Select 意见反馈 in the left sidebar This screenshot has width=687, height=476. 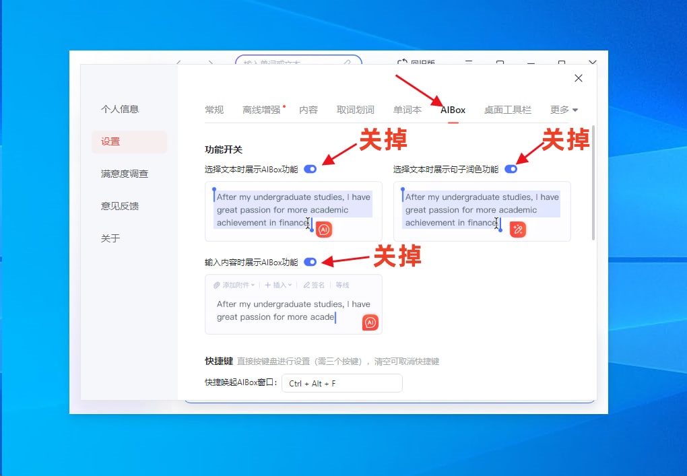click(120, 206)
